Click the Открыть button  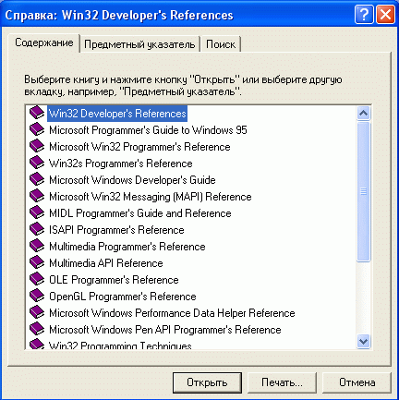pyautogui.click(x=207, y=382)
